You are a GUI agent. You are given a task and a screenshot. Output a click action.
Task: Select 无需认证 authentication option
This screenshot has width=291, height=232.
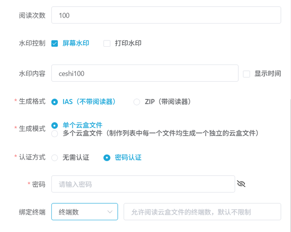point(55,158)
